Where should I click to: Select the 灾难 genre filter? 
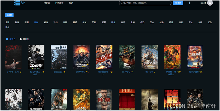200,22
